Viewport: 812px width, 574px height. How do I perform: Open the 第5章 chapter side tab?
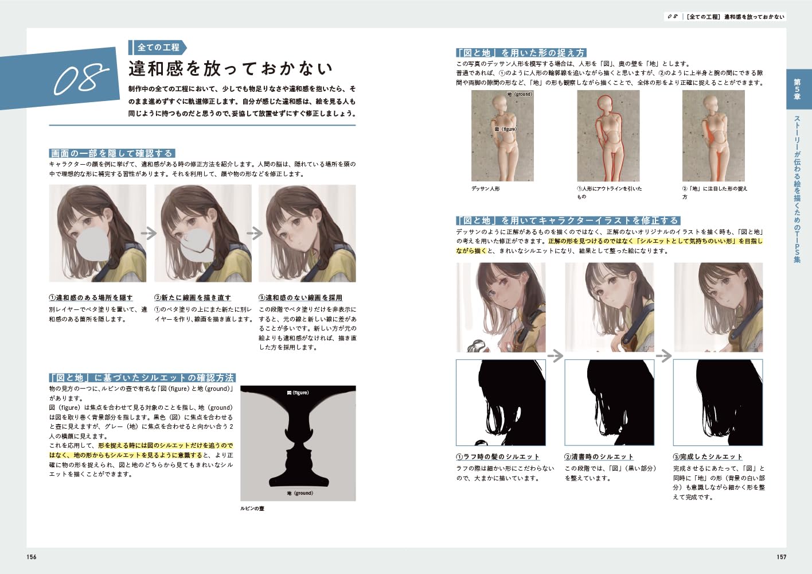click(797, 89)
